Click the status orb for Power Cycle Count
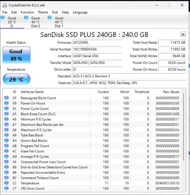Image resolution: width=190 pixels, height=195 pixels. (x=7, y=108)
